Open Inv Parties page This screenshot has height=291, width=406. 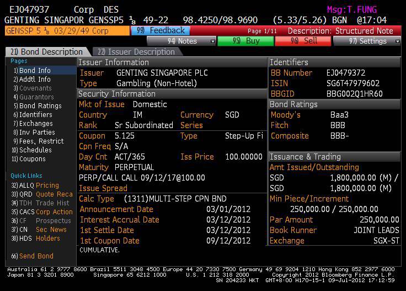(x=34, y=132)
